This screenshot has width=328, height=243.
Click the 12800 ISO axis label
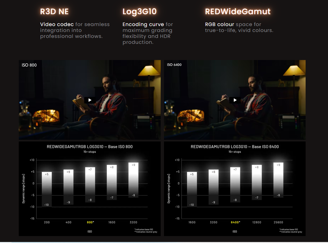[257, 222]
